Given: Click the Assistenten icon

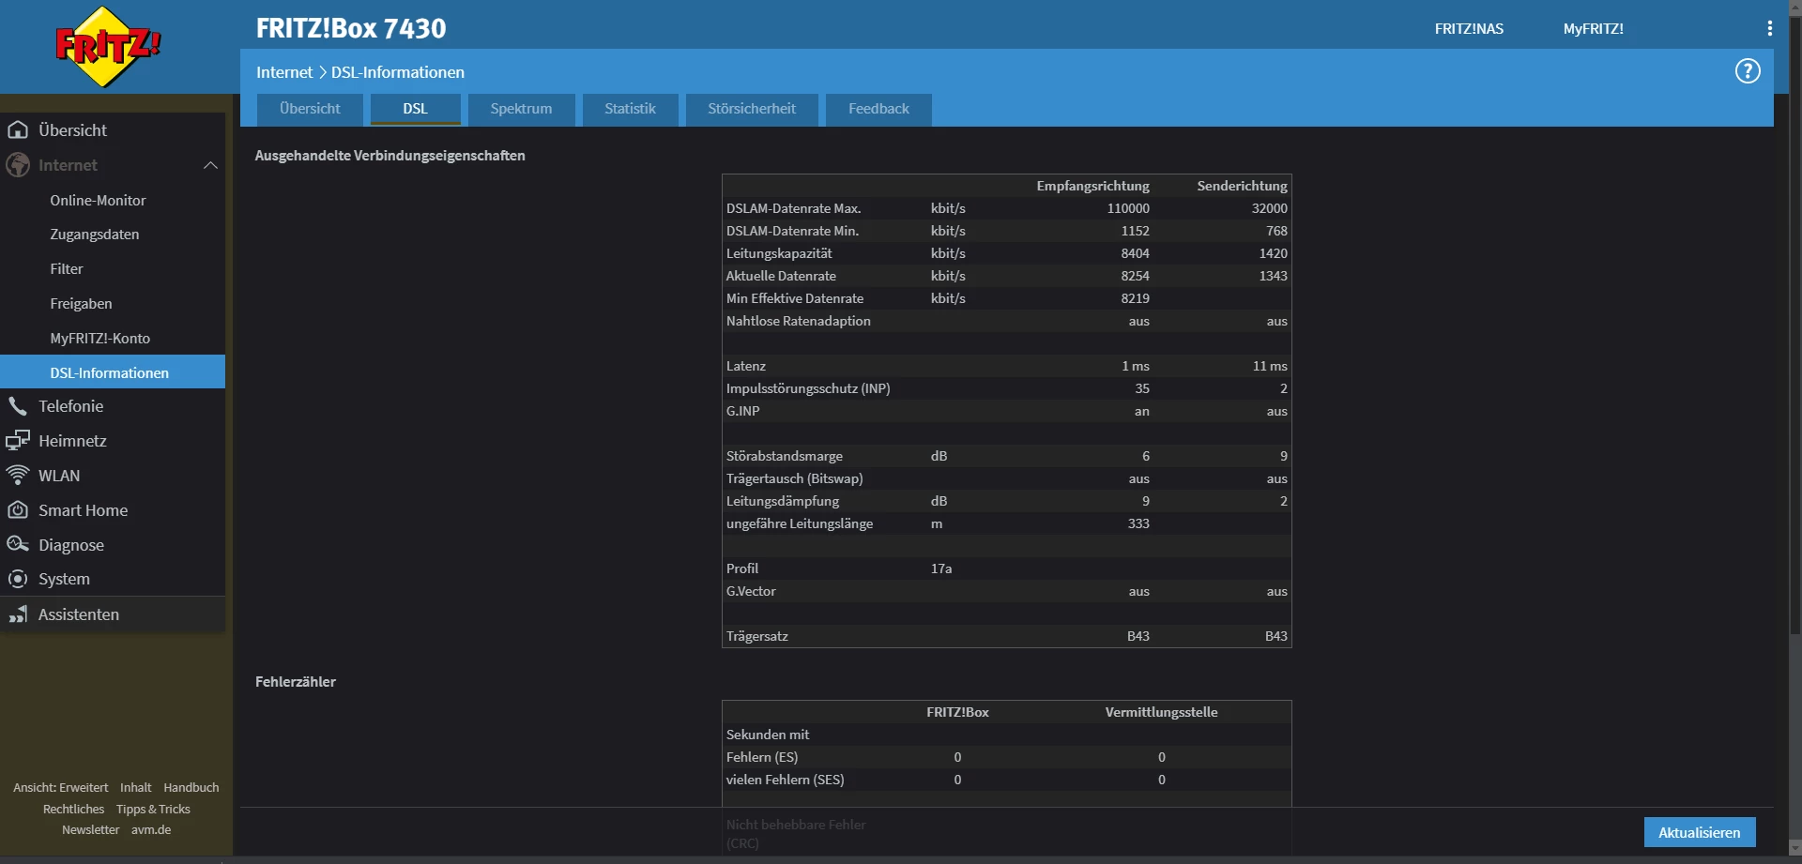Looking at the screenshot, I should click(18, 614).
